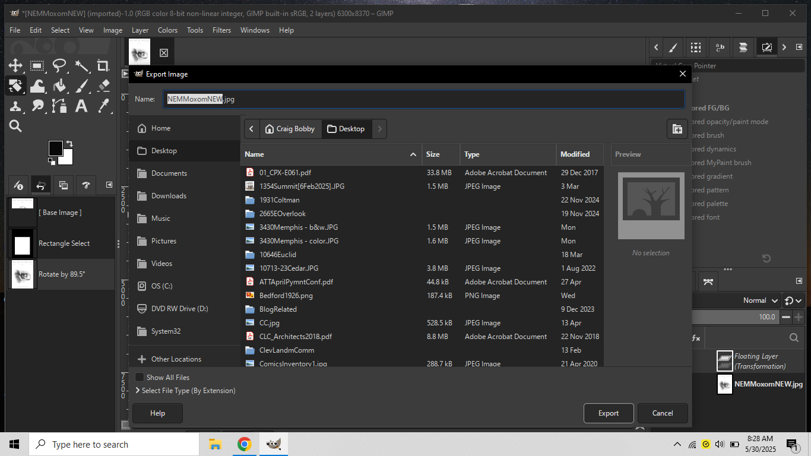The image size is (811, 456).
Task: Swap foreground and background colors
Action: (69, 144)
